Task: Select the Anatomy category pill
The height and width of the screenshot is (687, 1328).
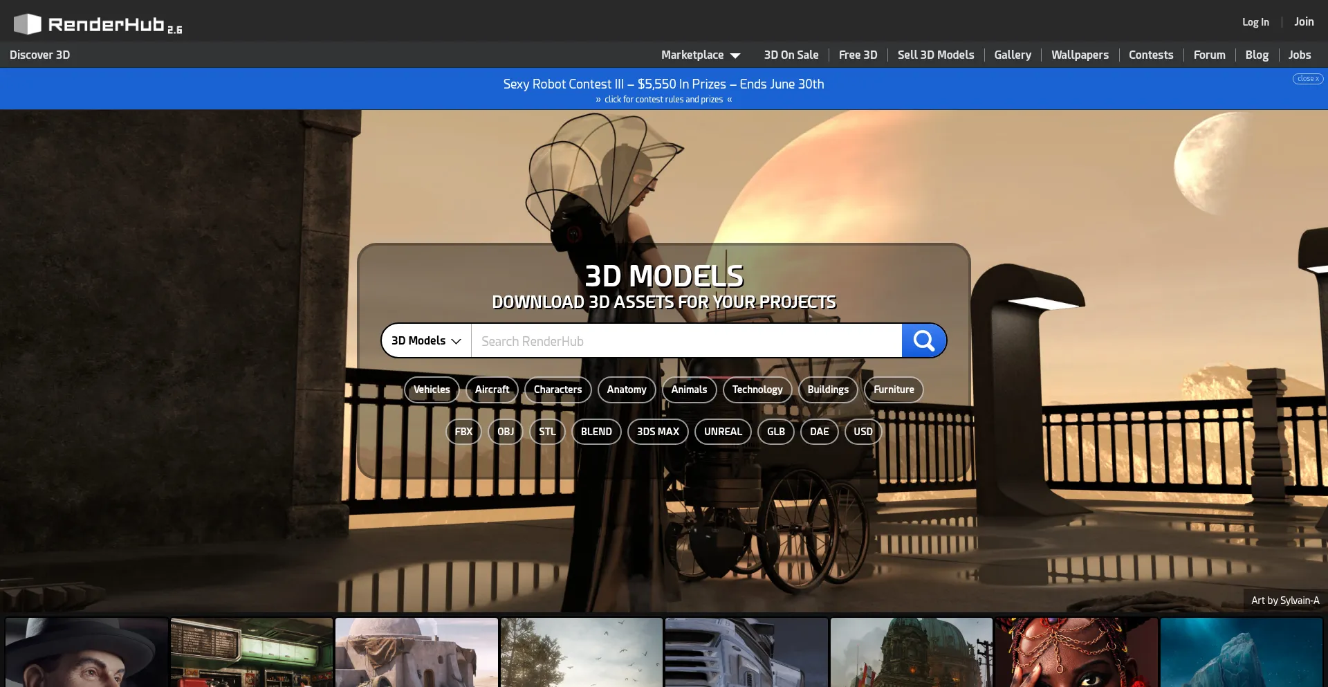Action: (627, 390)
